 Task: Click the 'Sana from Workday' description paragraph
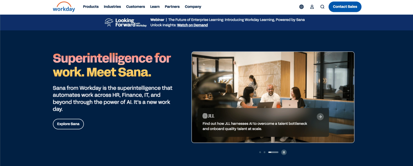[113, 98]
